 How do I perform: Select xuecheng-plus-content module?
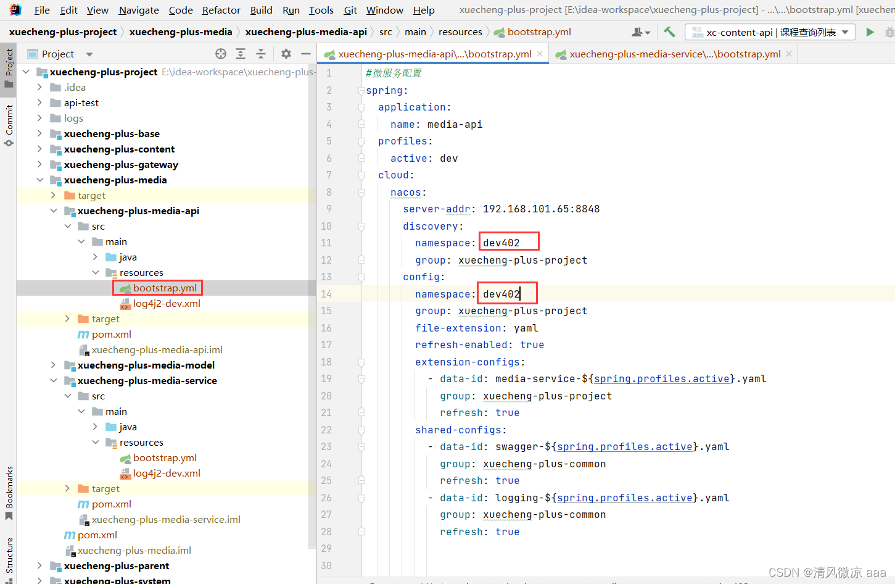pyautogui.click(x=119, y=149)
